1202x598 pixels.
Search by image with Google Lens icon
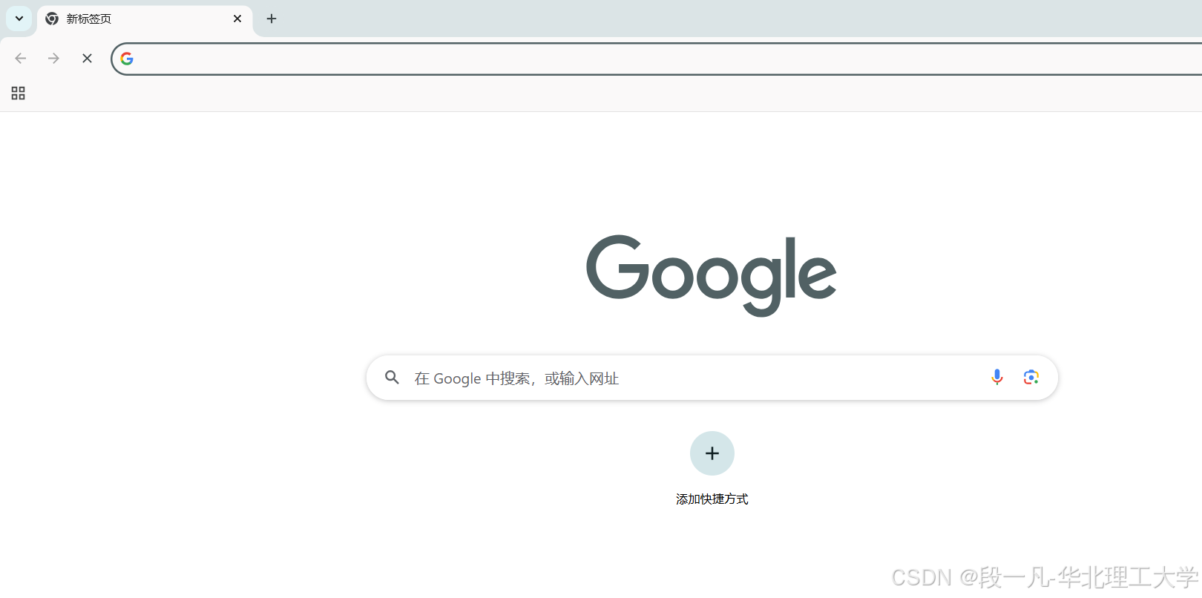(x=1031, y=378)
